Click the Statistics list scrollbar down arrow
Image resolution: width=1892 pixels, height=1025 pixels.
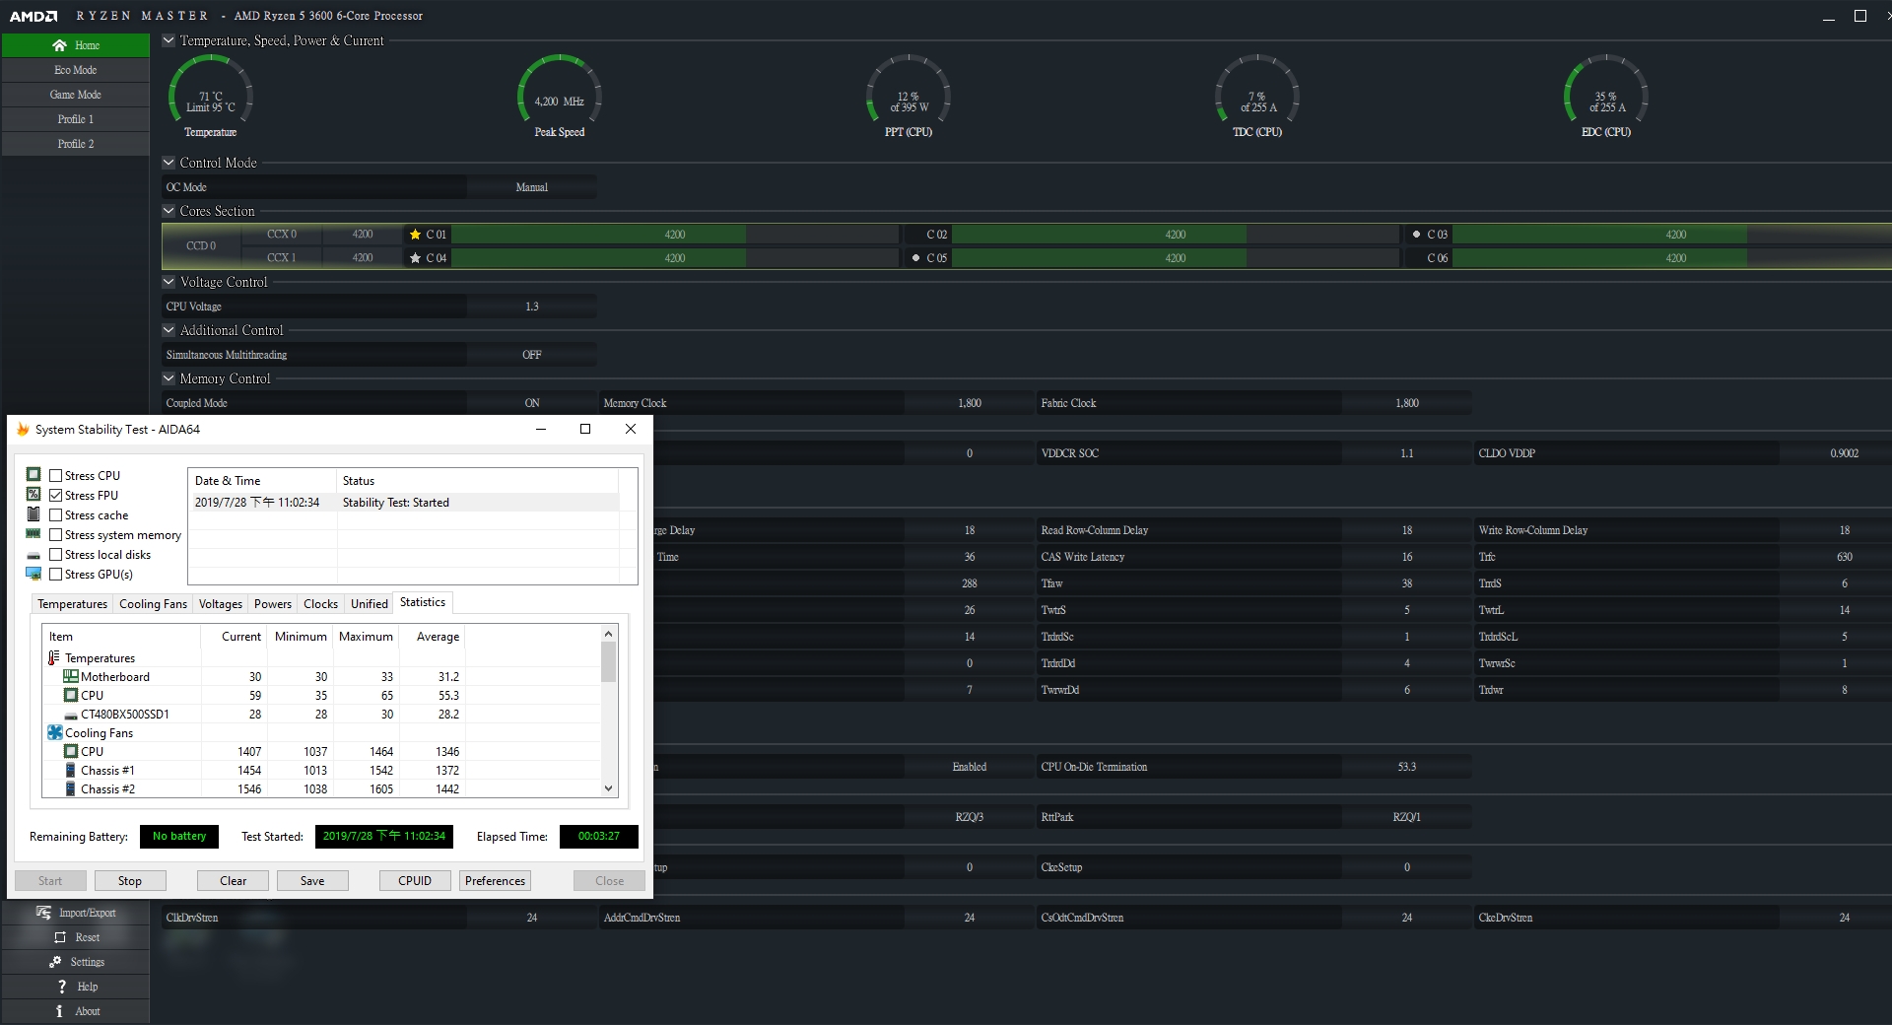(x=608, y=788)
